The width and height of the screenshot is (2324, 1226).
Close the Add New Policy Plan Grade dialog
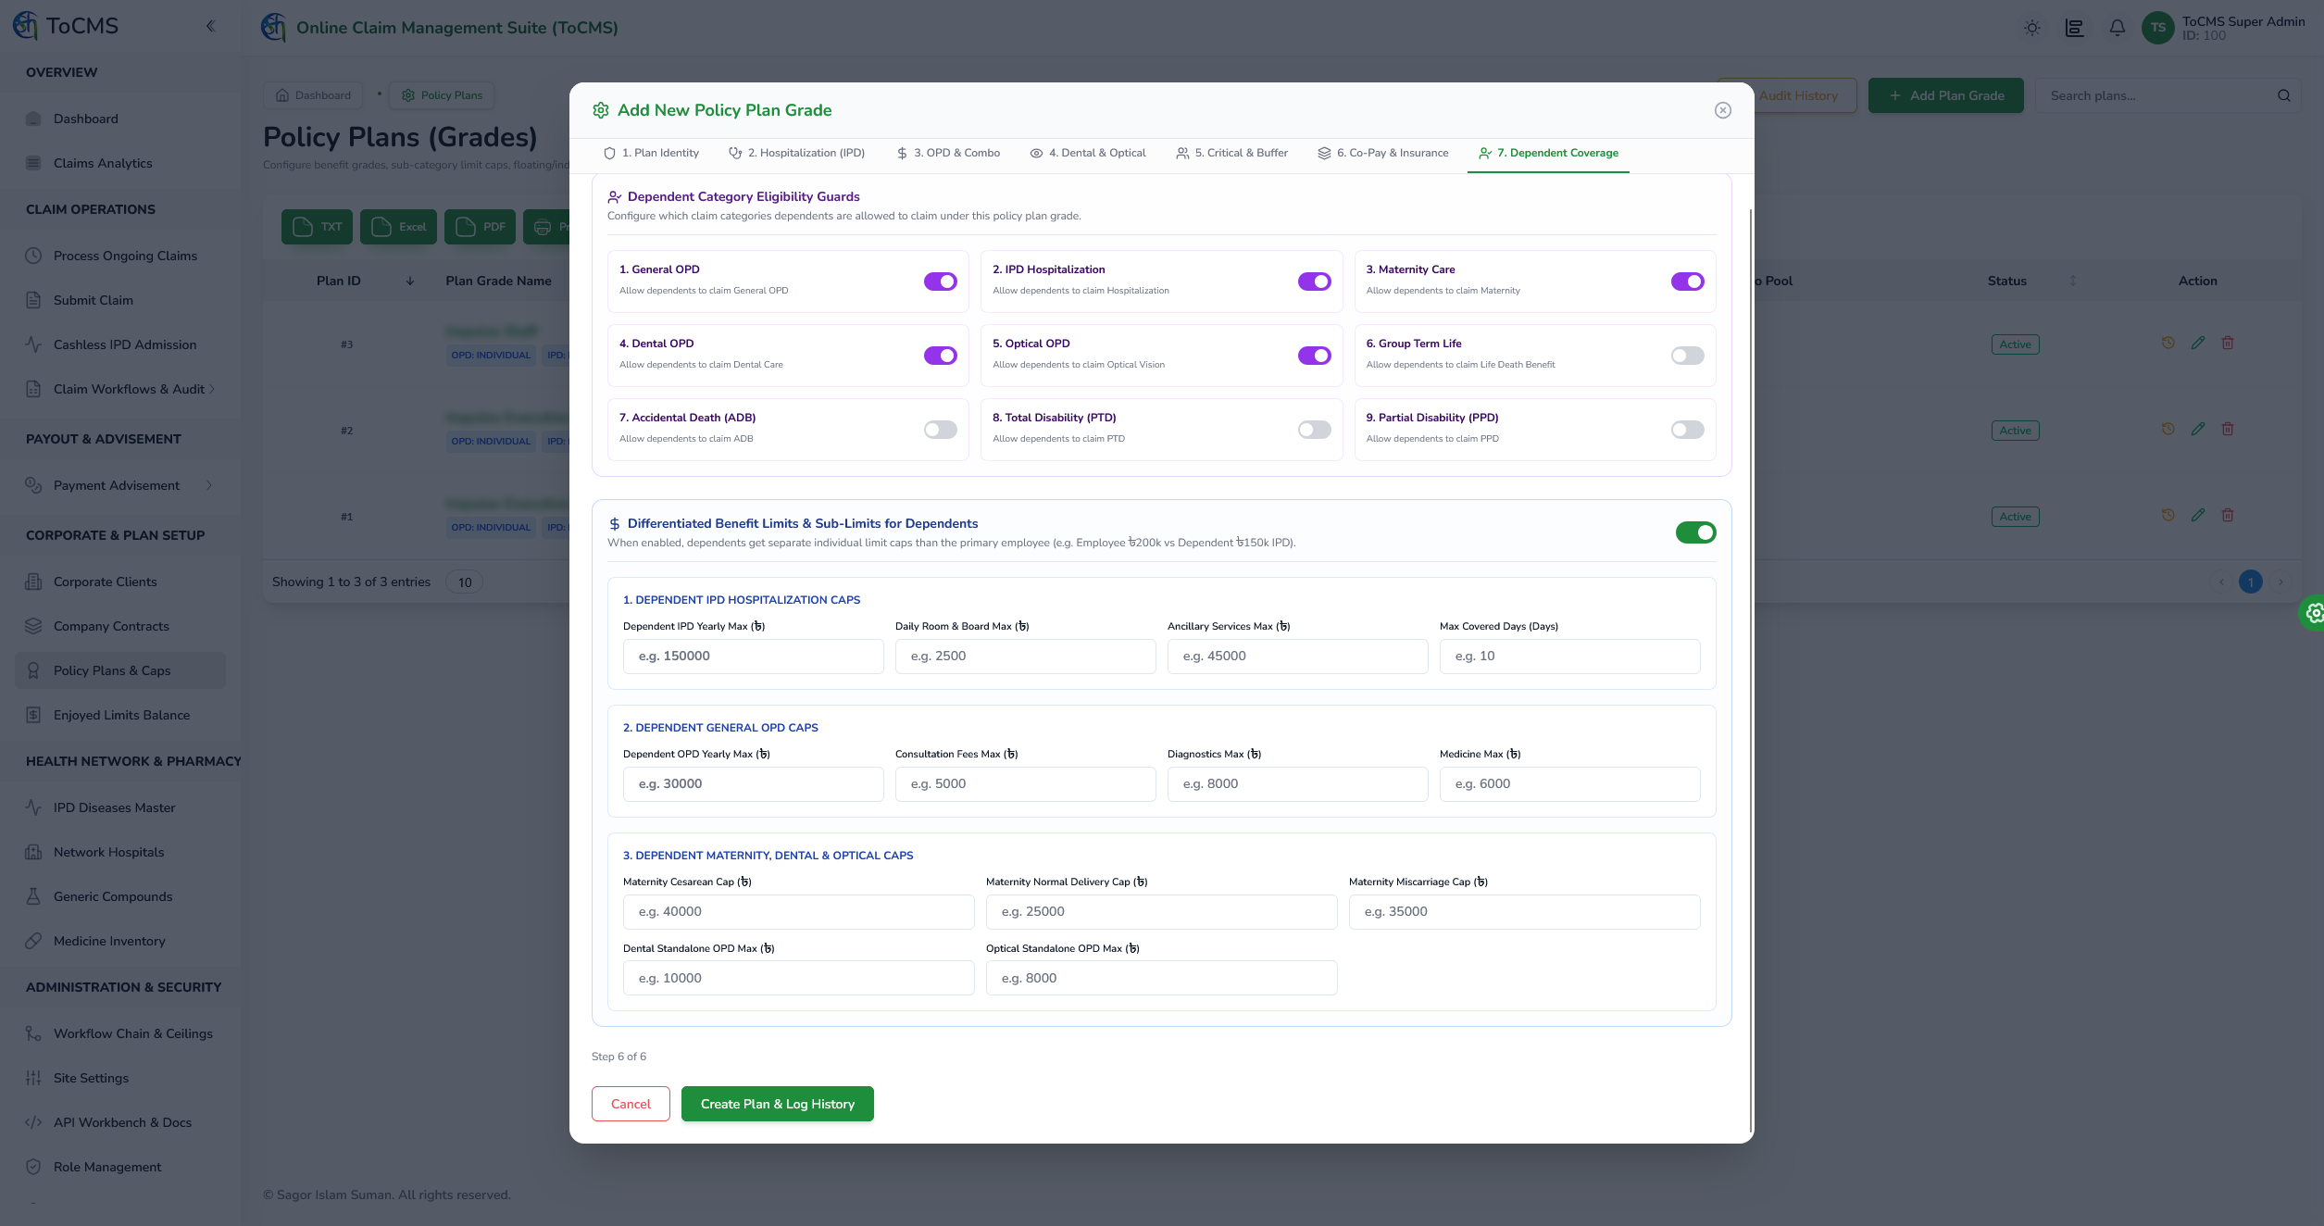pos(1723,110)
